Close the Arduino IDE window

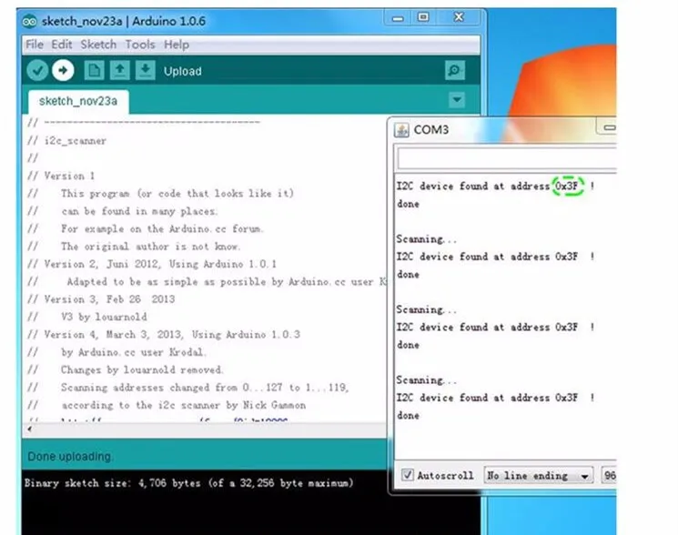(459, 17)
